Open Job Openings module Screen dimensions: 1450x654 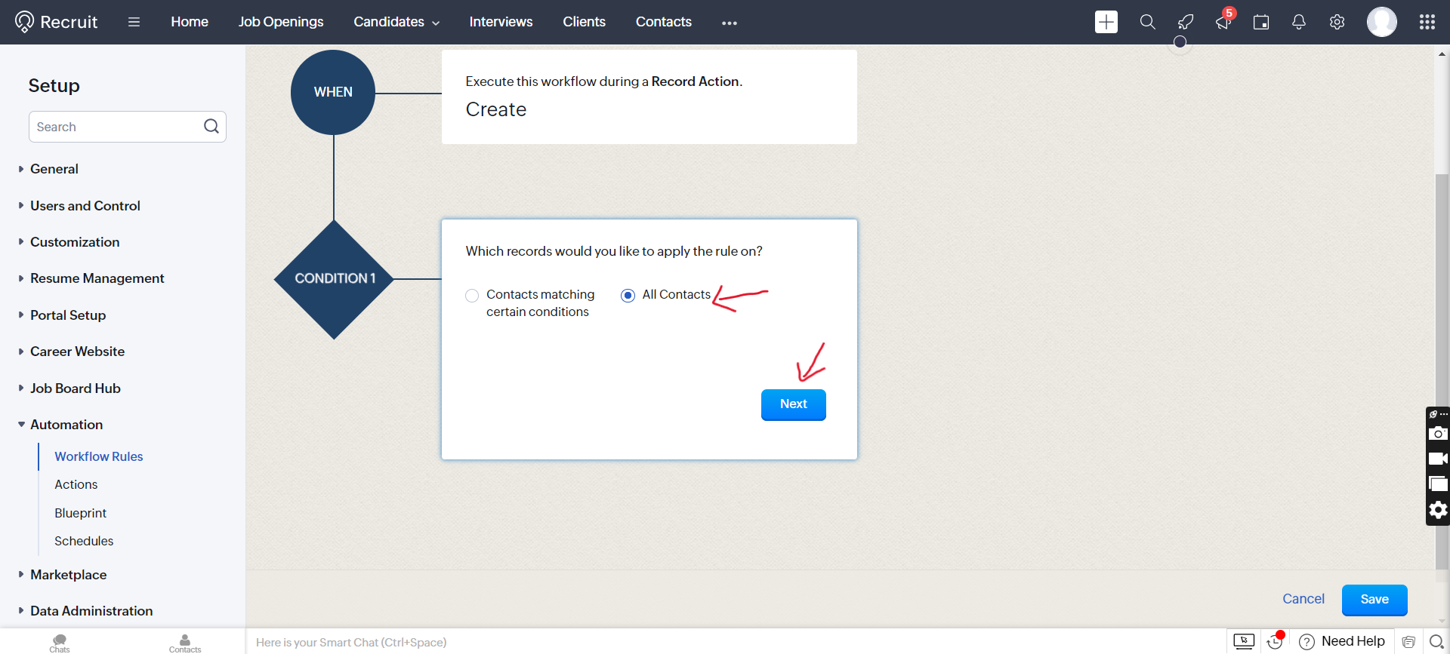281,22
